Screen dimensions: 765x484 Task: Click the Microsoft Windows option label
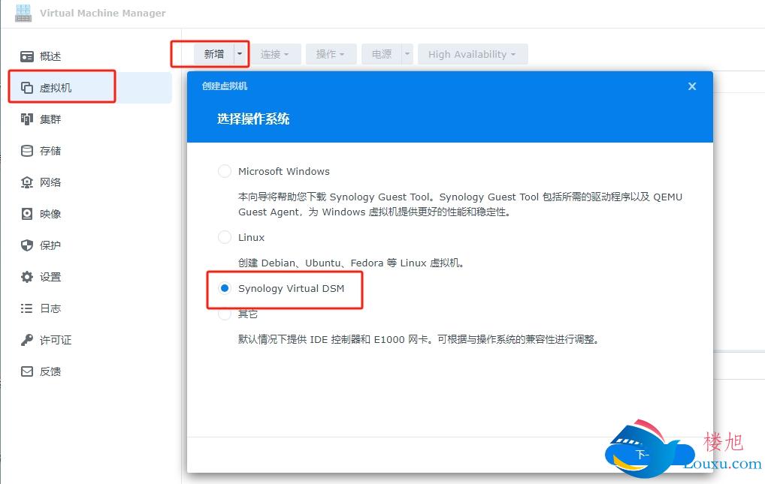(x=284, y=172)
